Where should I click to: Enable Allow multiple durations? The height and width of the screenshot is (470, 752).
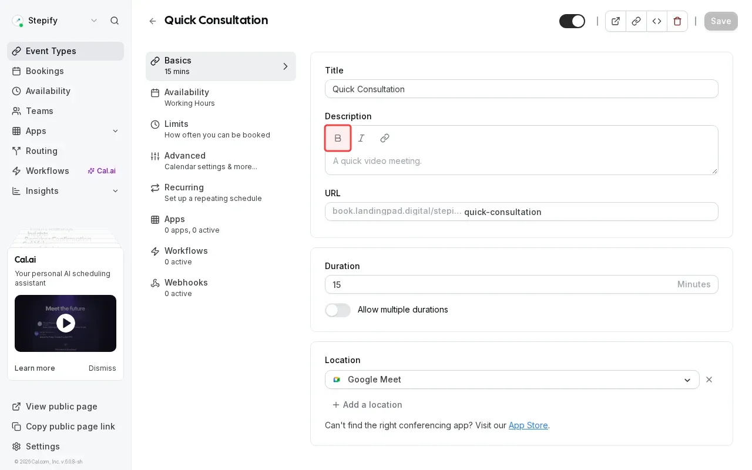click(x=338, y=310)
